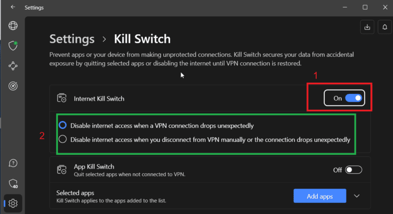Open the Meshnet nodes sidebar icon
393x214 pixels.
[x=13, y=66]
